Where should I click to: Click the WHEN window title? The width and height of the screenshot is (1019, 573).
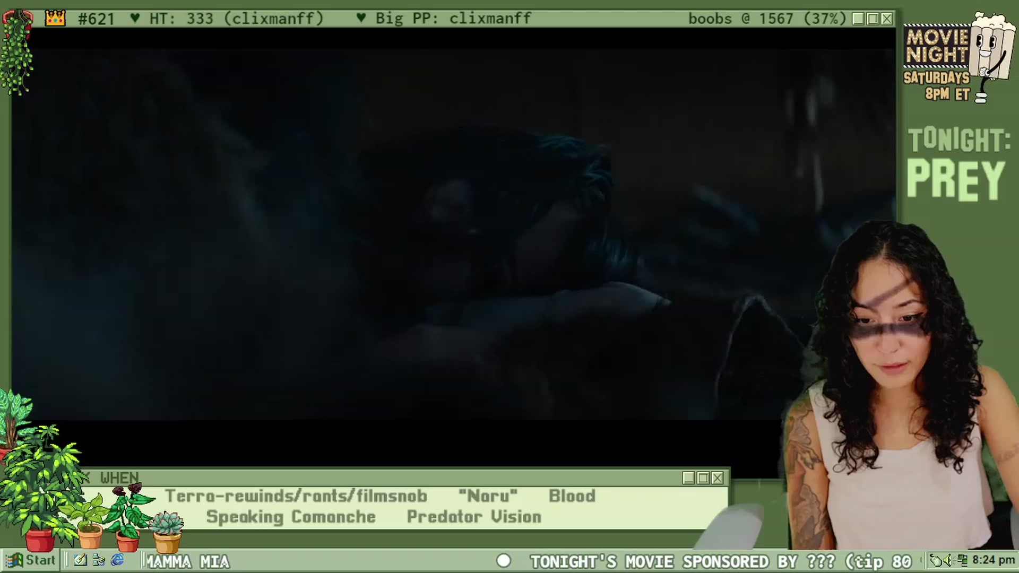[119, 478]
